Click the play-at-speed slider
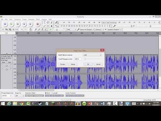The height and width of the screenshot is (121, 161). [x=59, y=30]
